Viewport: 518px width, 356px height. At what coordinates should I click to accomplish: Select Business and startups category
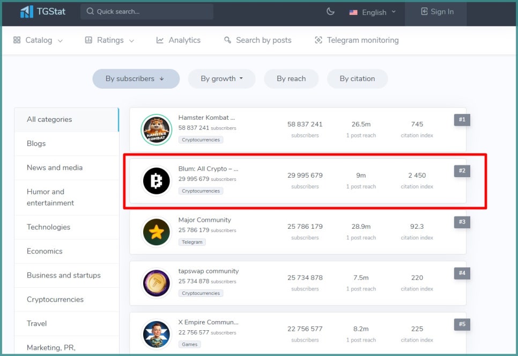pos(66,275)
